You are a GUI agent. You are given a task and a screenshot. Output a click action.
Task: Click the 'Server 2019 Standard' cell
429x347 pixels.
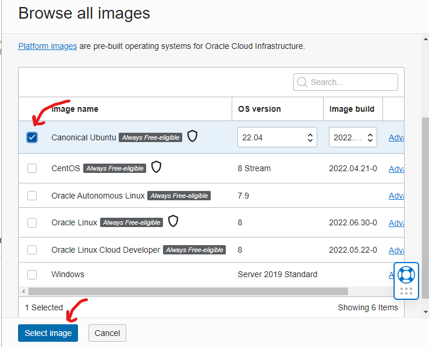pyautogui.click(x=278, y=274)
